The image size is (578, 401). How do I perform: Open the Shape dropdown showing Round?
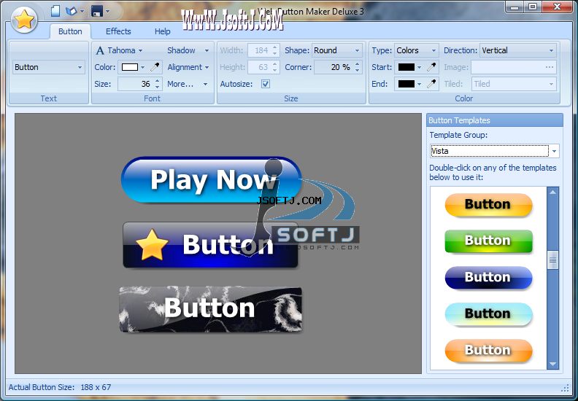[x=337, y=50]
